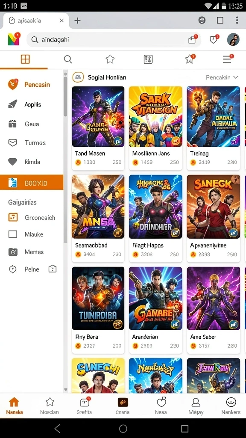This screenshot has width=246, height=438.
Task: Select the grid view tab
Action: pos(25,59)
